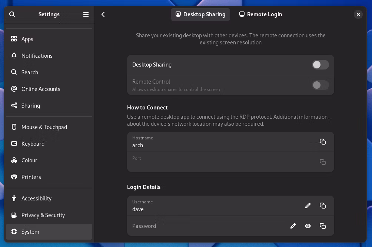Copy the username dave to clipboard
This screenshot has width=372, height=247.
tap(322, 206)
